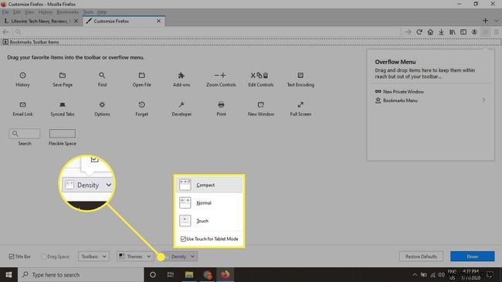Click the Zoom Controls item
Viewport: 502px width, 282px height.
click(221, 79)
